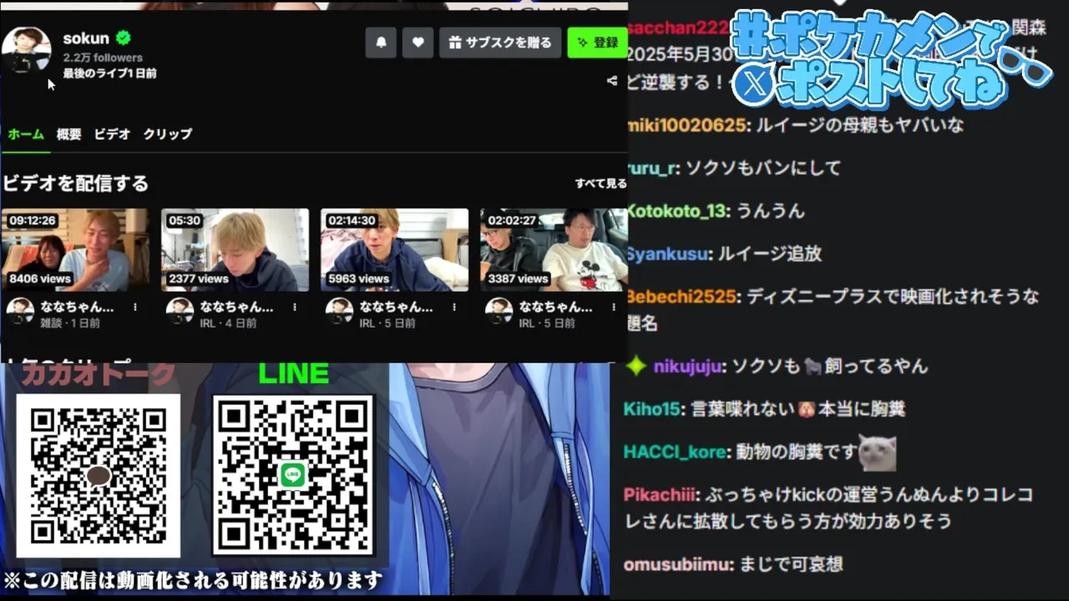Open the 09:12:26 video thumbnail
The image size is (1069, 601).
75,250
